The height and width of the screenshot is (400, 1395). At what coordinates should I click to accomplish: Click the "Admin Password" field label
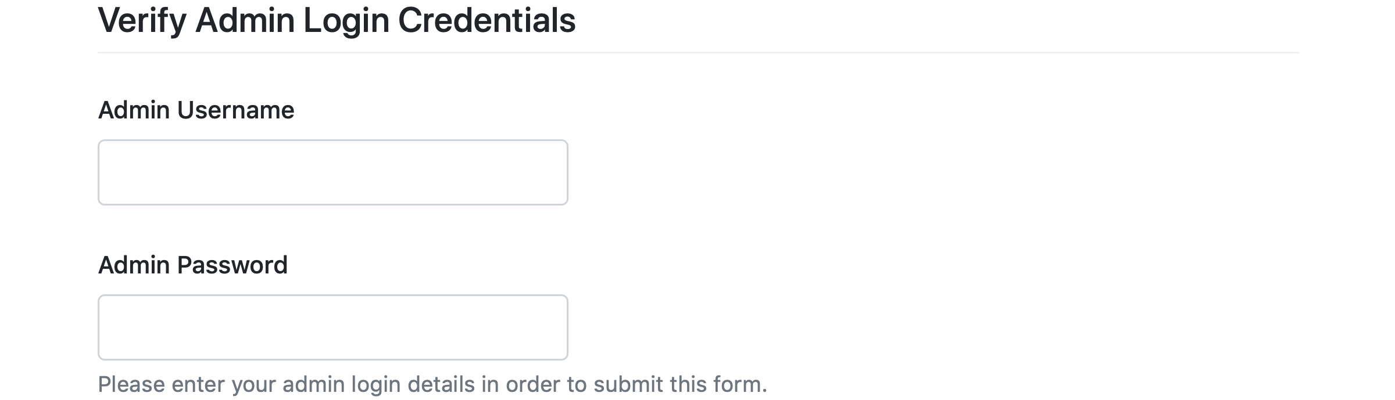tap(192, 265)
